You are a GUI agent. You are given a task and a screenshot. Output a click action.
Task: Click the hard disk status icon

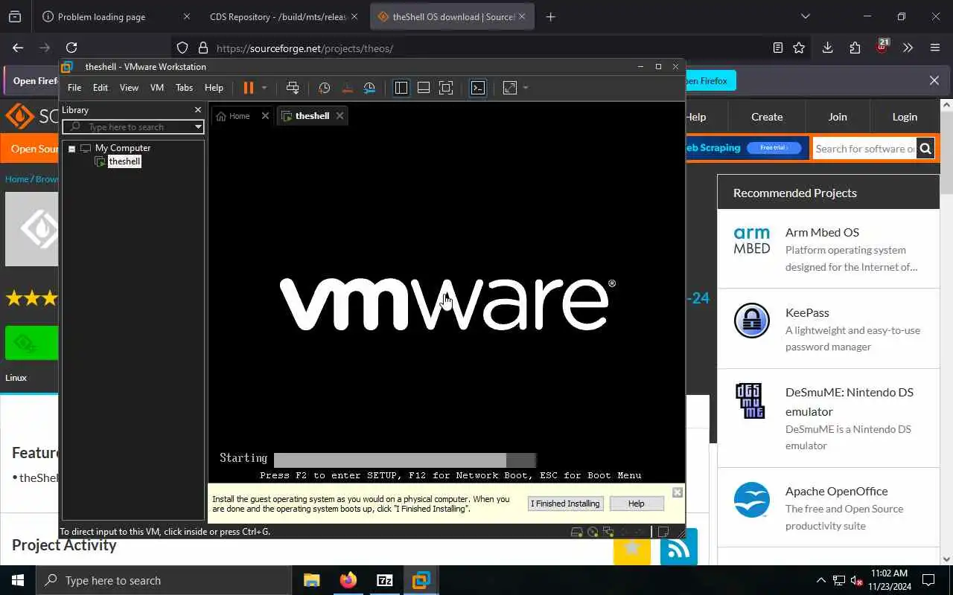click(x=576, y=532)
